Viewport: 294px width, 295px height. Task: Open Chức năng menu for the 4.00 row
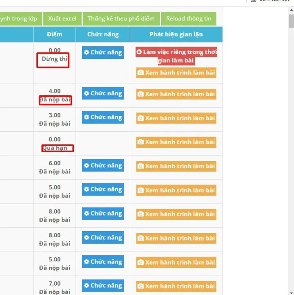(x=103, y=94)
